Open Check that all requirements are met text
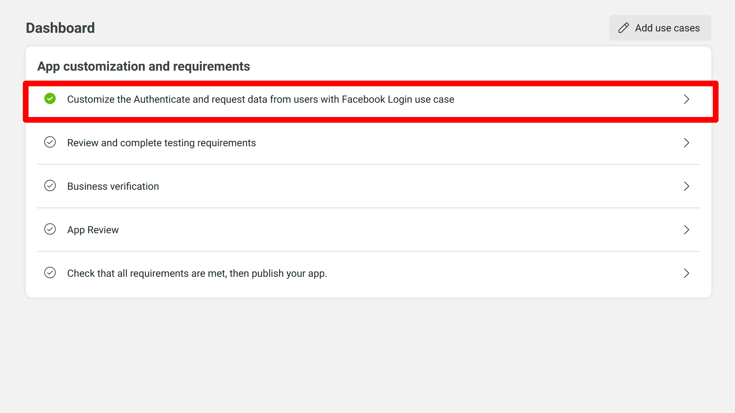Image resolution: width=735 pixels, height=413 pixels. tap(197, 274)
